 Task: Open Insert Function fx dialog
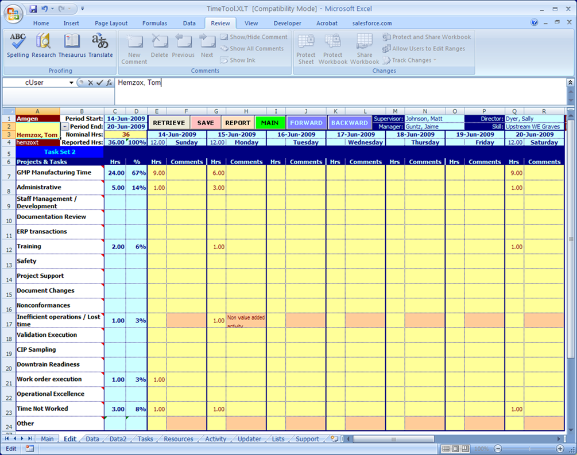tap(109, 83)
